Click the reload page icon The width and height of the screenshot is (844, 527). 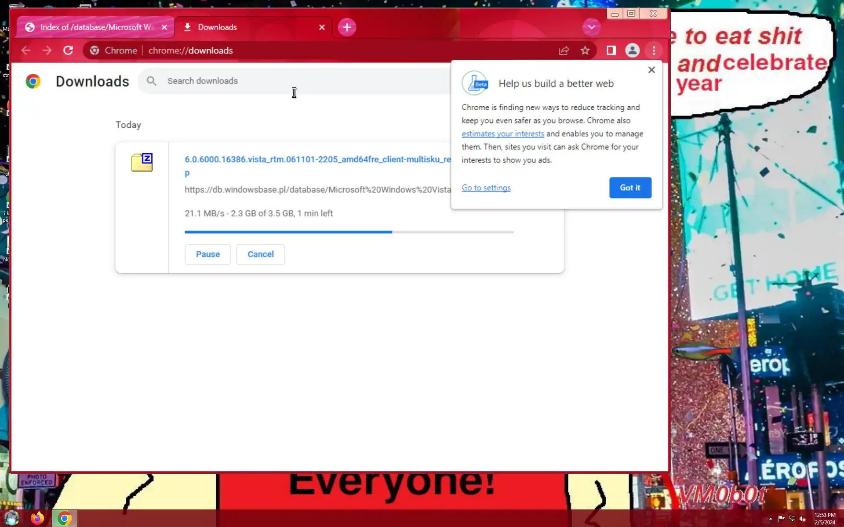[68, 51]
